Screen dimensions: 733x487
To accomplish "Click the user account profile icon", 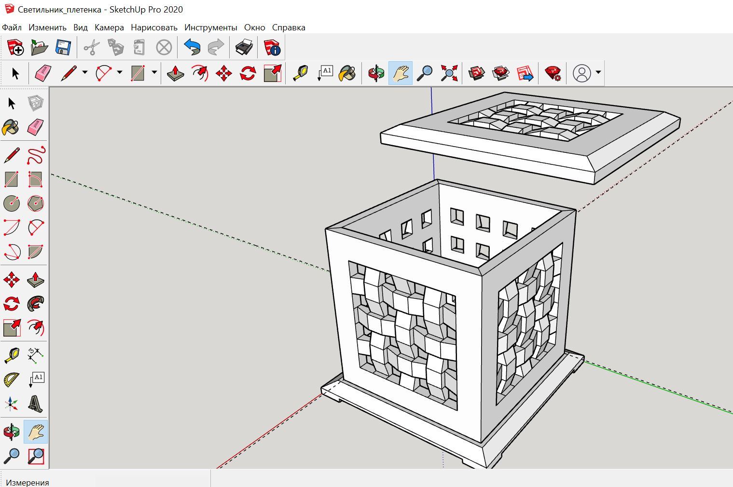I will pyautogui.click(x=581, y=73).
